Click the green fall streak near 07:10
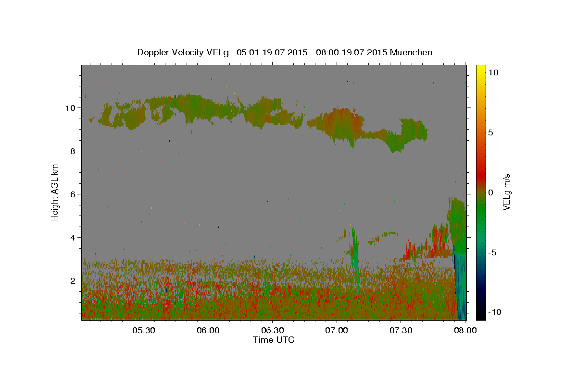This screenshot has height=384, width=577. [x=356, y=259]
